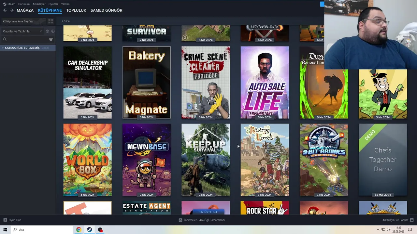The width and height of the screenshot is (417, 234).
Task: Click the library search magnifier icon
Action: pos(5,39)
